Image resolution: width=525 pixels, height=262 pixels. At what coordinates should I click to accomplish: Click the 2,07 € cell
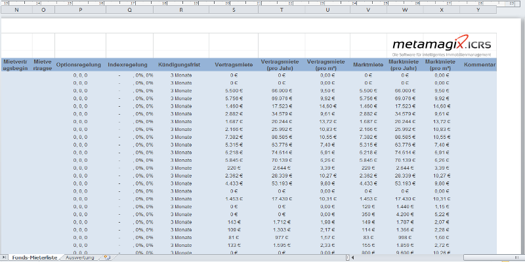[442, 222]
